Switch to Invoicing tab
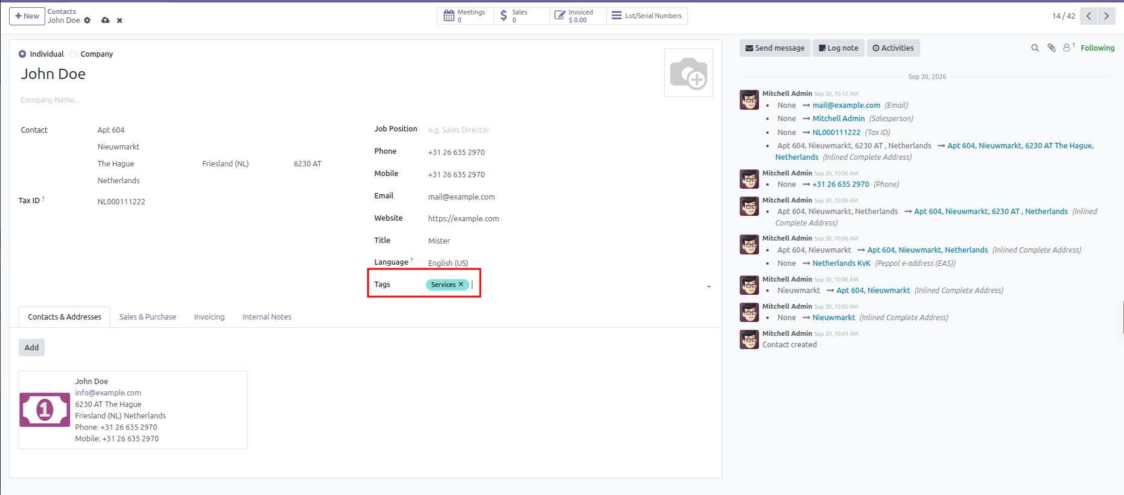The height and width of the screenshot is (495, 1124). click(x=209, y=317)
